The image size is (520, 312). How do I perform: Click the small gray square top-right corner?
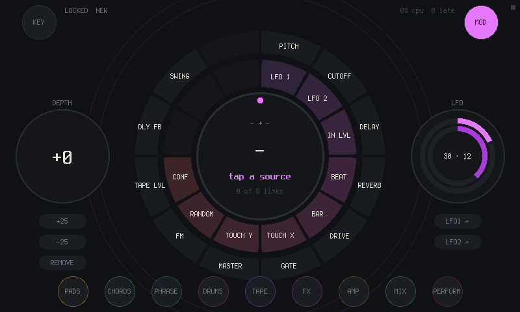tap(513, 8)
